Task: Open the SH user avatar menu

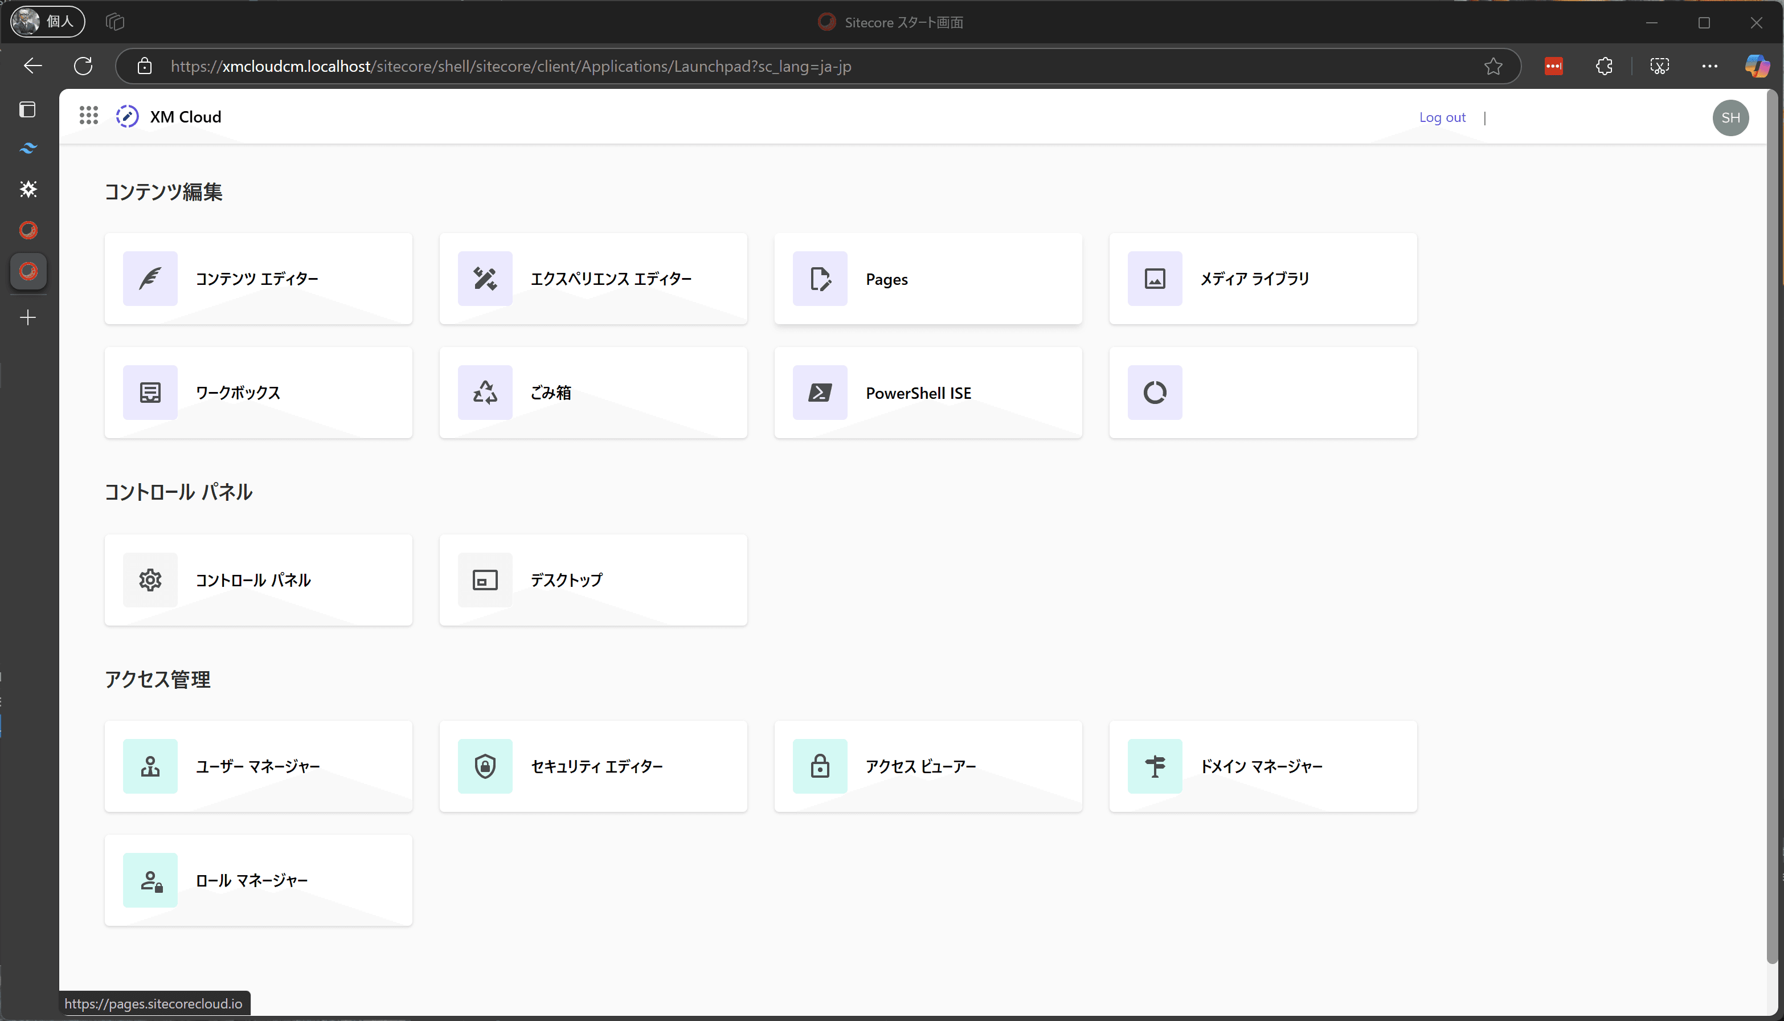Action: 1730,117
